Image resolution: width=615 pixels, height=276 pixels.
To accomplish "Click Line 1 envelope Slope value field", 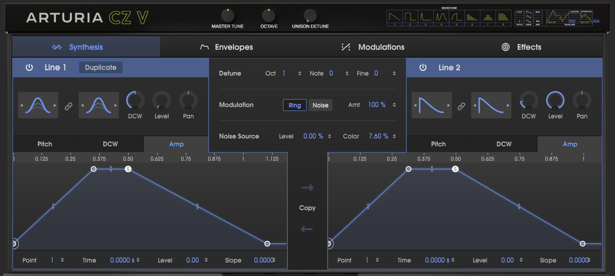I will (263, 260).
